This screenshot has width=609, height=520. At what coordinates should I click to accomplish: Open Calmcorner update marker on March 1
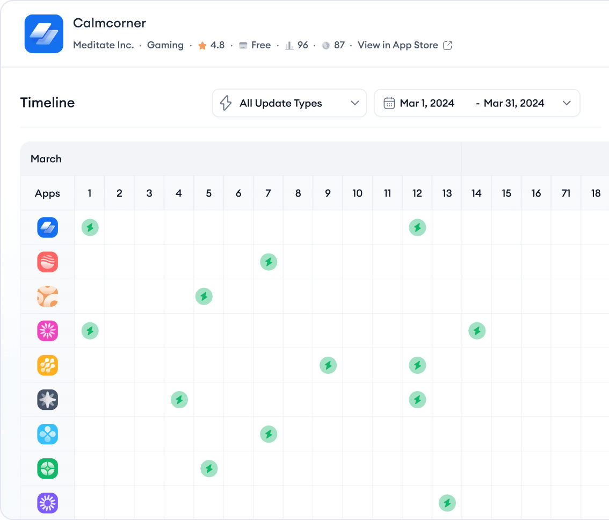coord(90,227)
